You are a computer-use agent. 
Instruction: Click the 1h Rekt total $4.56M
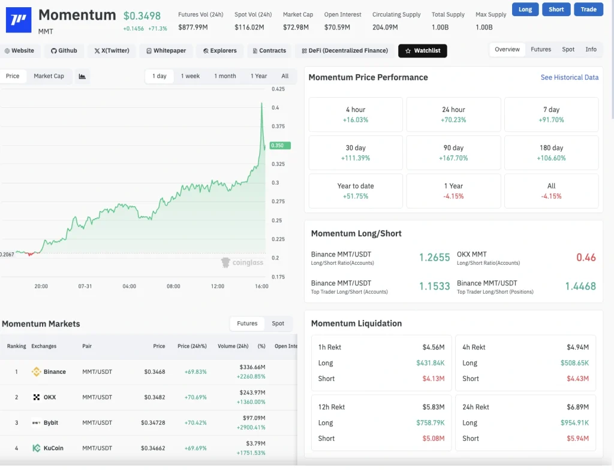(434, 348)
